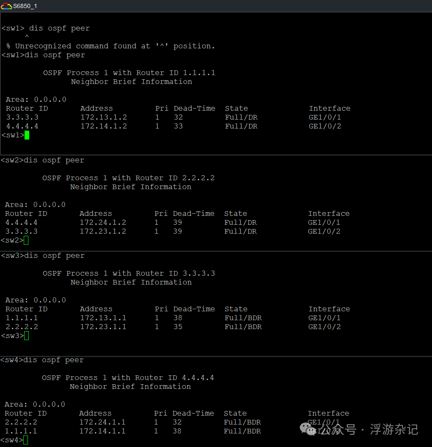
Task: Click Full/DR state for sw2 neighbor 4.4.4.4
Action: [x=240, y=222]
